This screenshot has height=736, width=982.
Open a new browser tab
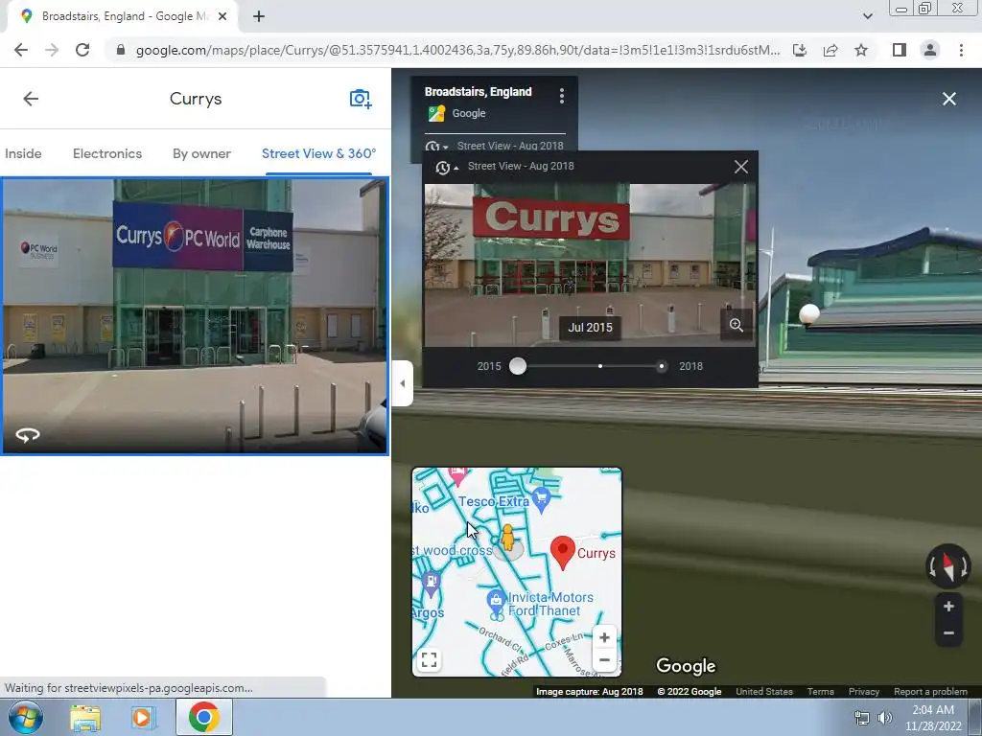[x=259, y=17]
